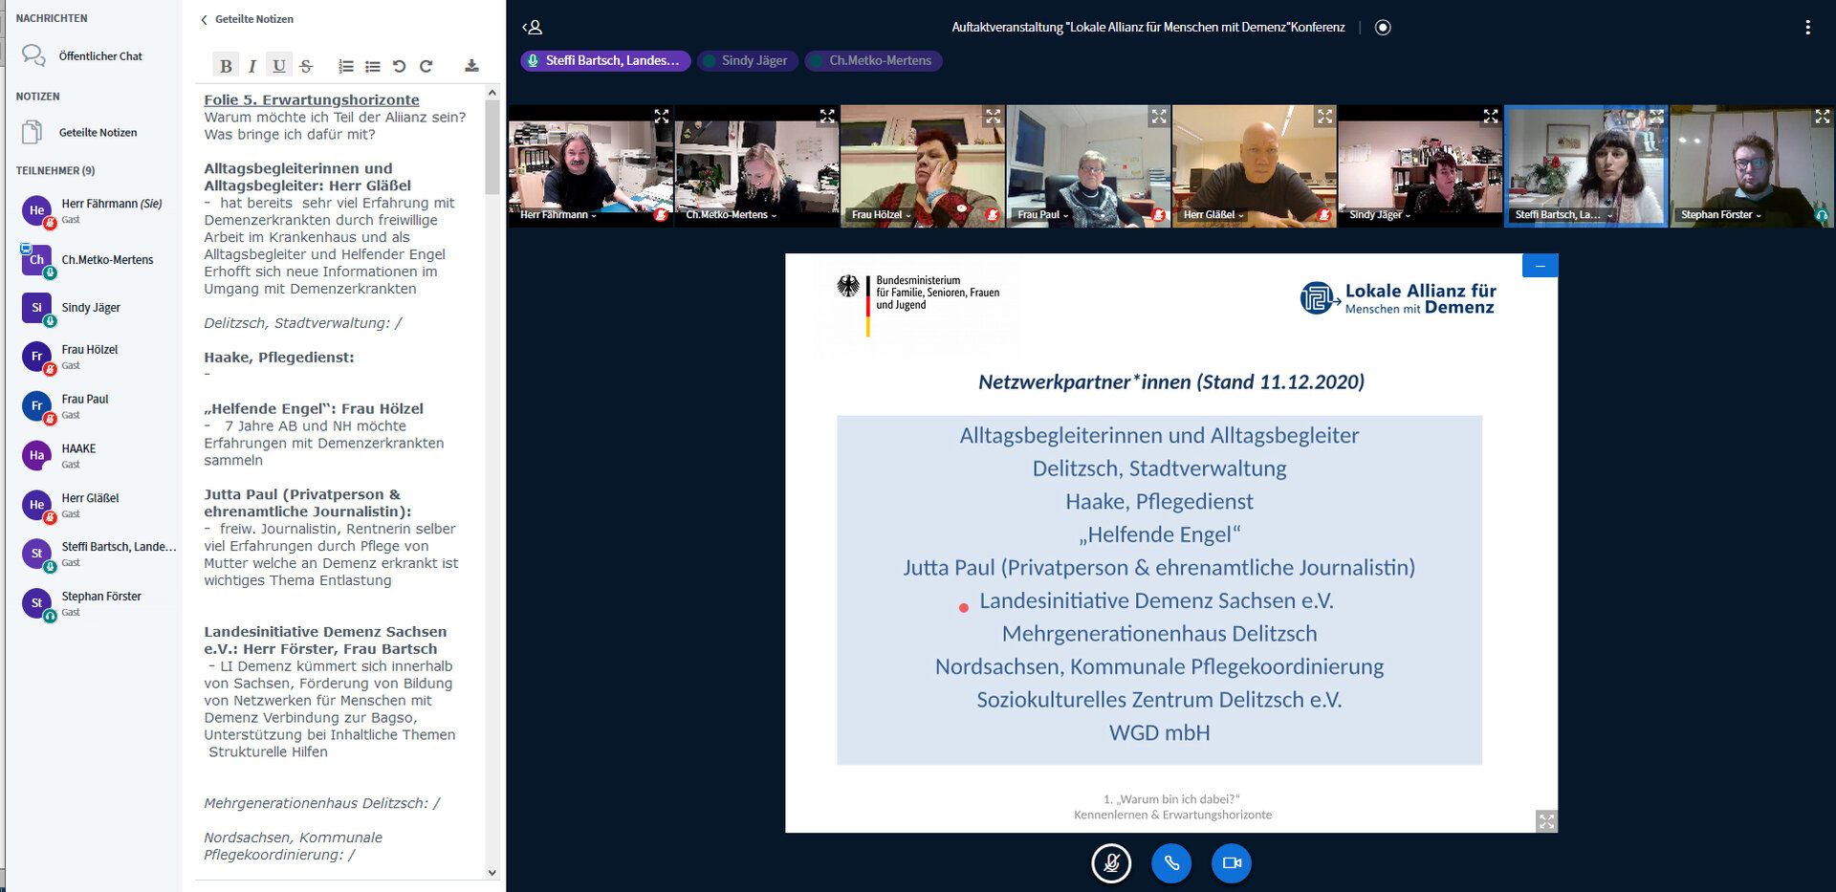Toggle bold formatting in shared notes
1836x892 pixels.
click(x=227, y=65)
